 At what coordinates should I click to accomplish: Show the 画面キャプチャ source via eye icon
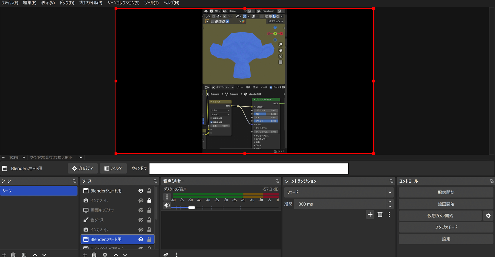pos(141,210)
